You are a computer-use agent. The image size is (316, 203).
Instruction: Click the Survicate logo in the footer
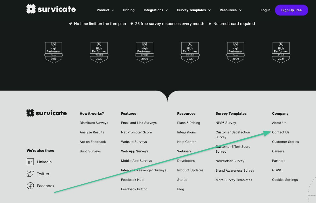click(x=47, y=113)
